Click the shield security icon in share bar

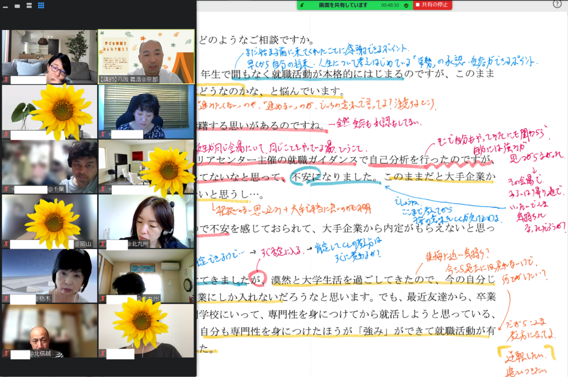(x=406, y=5)
